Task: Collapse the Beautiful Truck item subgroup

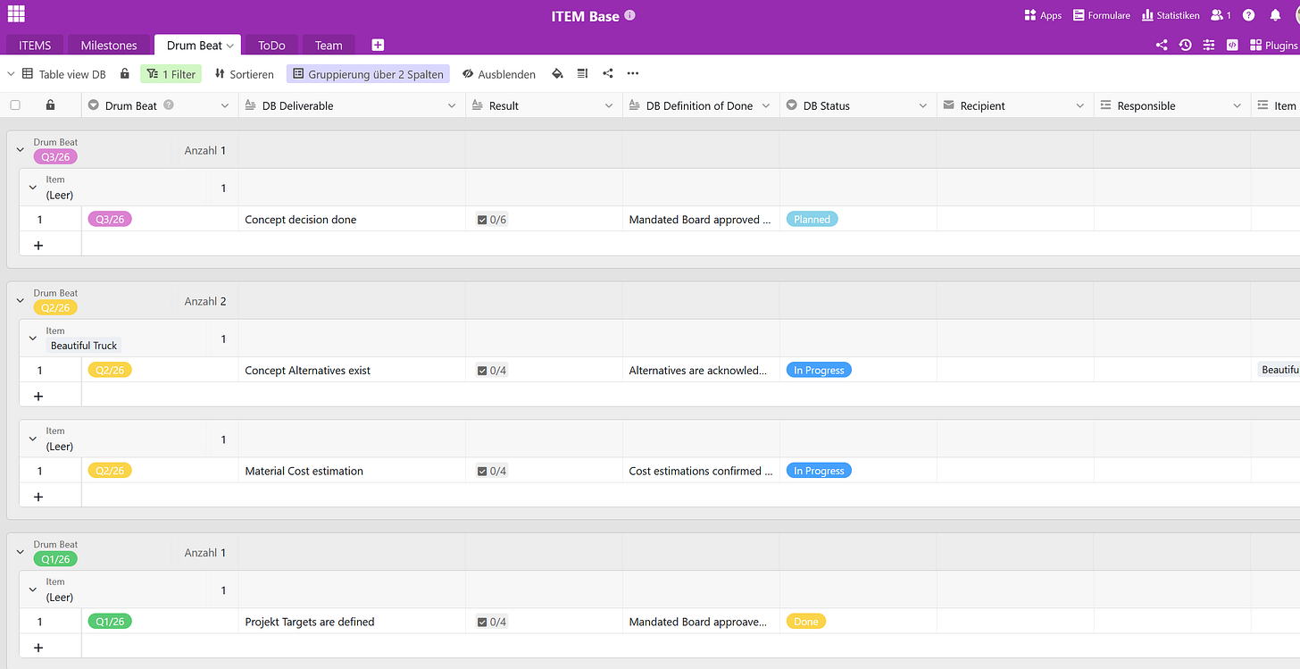Action: click(33, 339)
